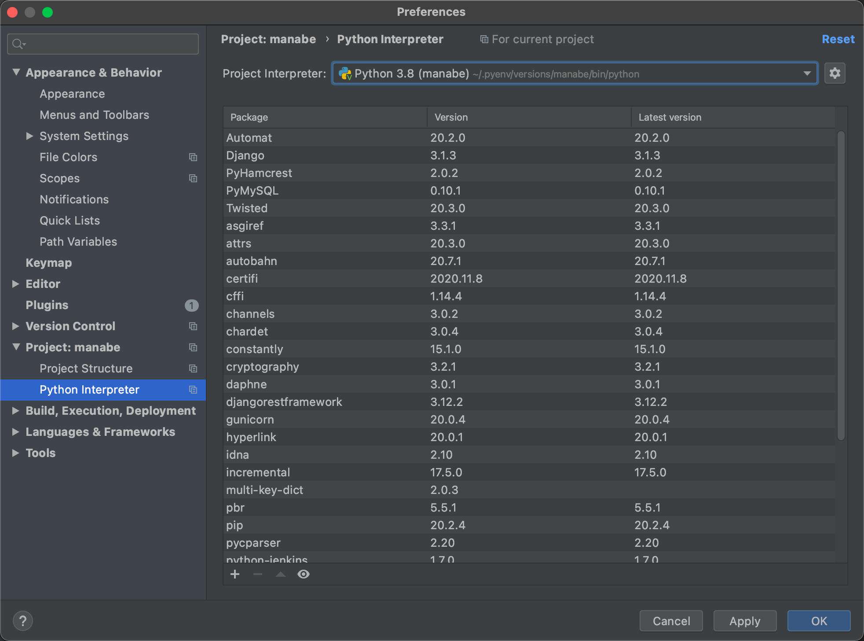Click project-level icon beside Project: manabe
Viewport: 864px width, 641px height.
[x=193, y=347]
